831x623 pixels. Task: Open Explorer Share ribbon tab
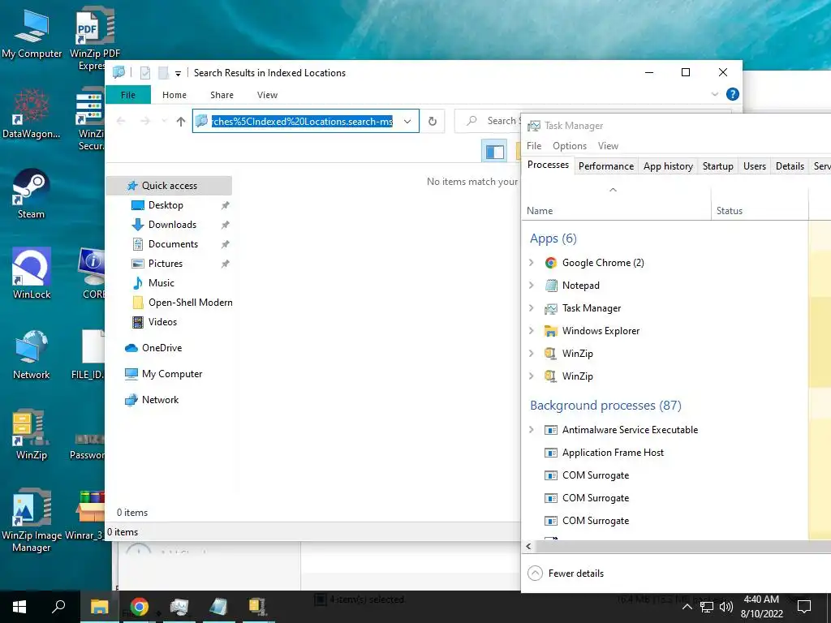(222, 95)
